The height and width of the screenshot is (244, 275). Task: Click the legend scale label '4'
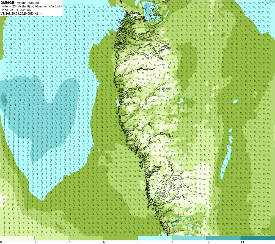pos(70,242)
